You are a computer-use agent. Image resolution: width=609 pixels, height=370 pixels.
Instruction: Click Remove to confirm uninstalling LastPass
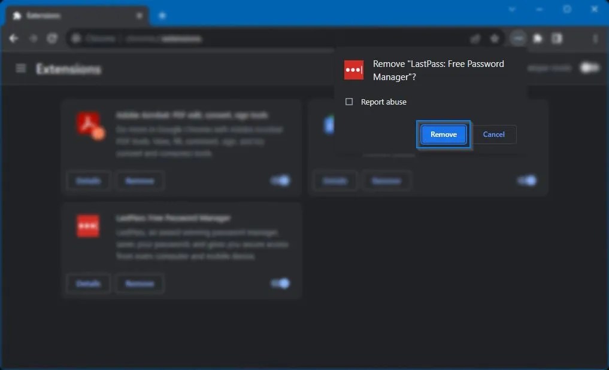click(x=443, y=134)
